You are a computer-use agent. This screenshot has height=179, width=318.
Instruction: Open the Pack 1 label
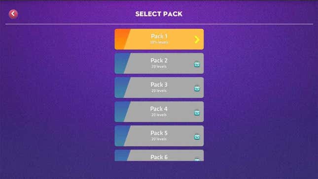[159, 36]
